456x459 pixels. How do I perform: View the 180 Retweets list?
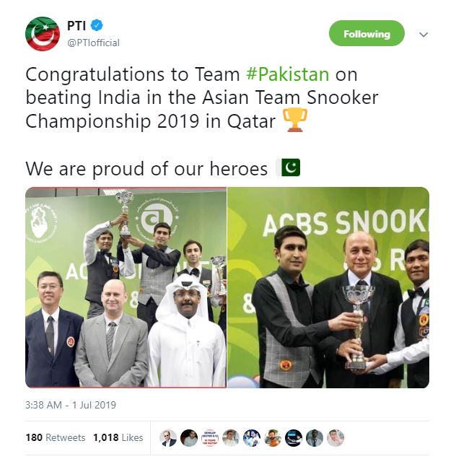point(56,437)
